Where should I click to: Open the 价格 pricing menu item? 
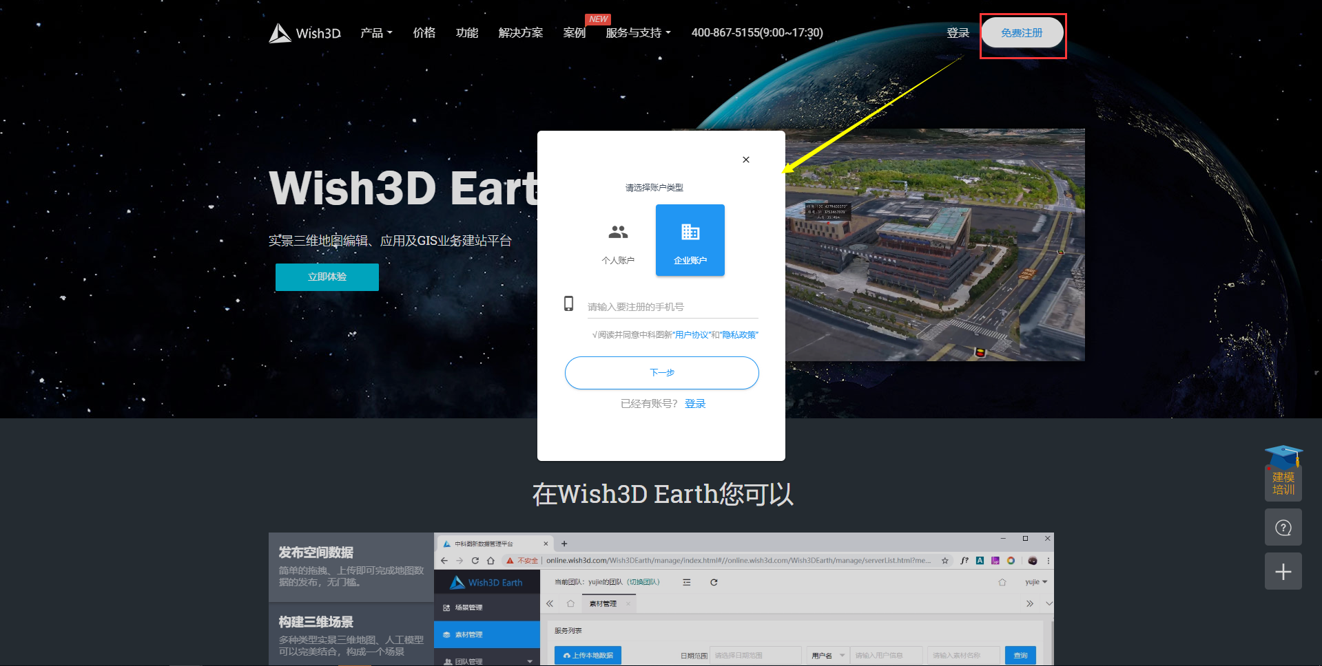click(424, 33)
